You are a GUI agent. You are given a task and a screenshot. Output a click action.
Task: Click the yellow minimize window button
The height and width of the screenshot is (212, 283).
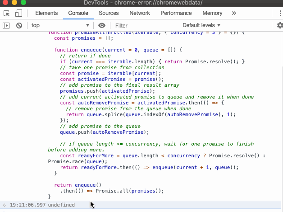(x=13, y=3)
